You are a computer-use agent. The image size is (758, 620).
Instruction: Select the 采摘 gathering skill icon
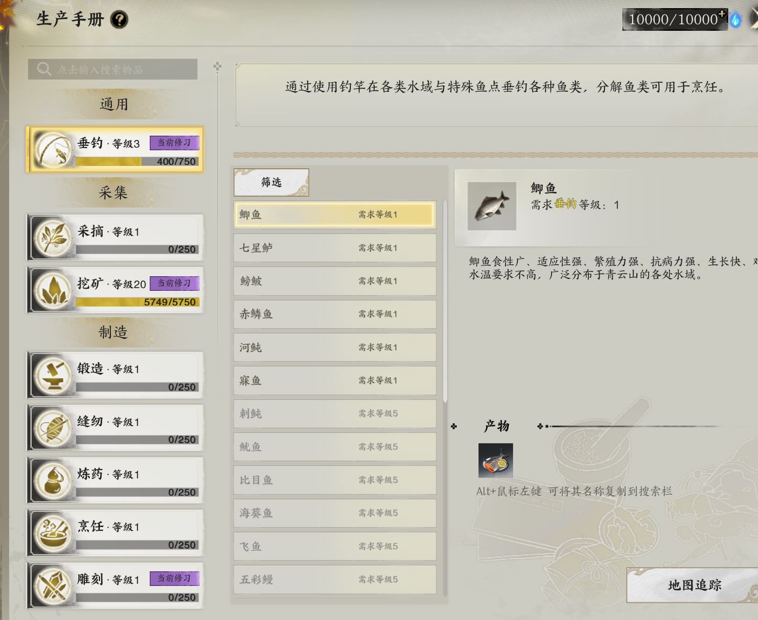point(52,237)
